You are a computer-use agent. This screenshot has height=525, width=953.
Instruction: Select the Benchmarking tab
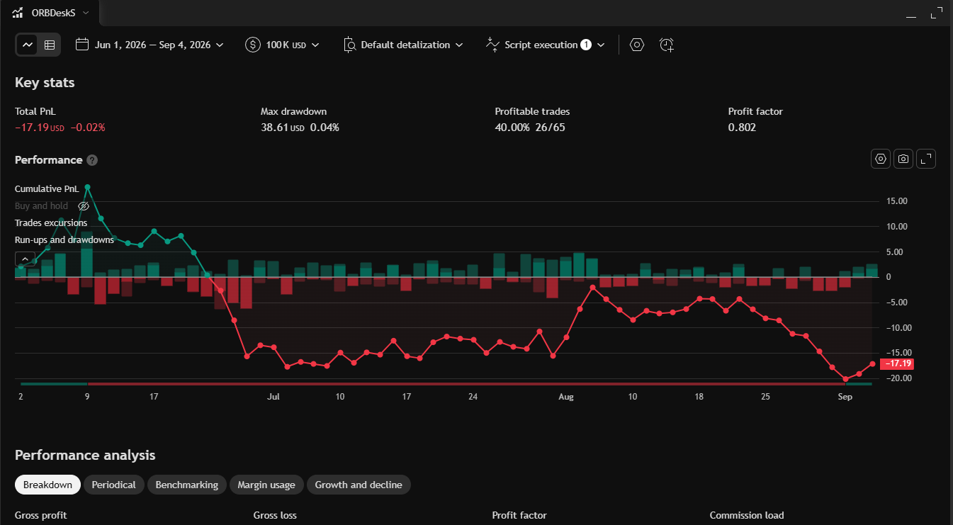tap(187, 485)
